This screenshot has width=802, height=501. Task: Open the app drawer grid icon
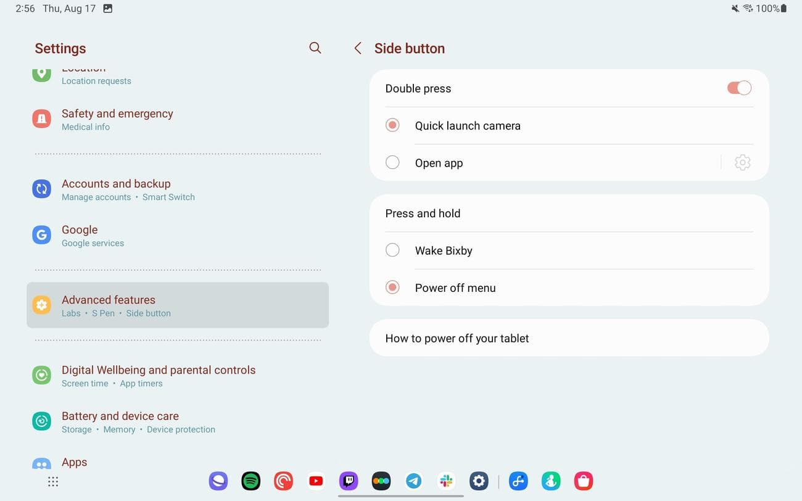coord(53,481)
